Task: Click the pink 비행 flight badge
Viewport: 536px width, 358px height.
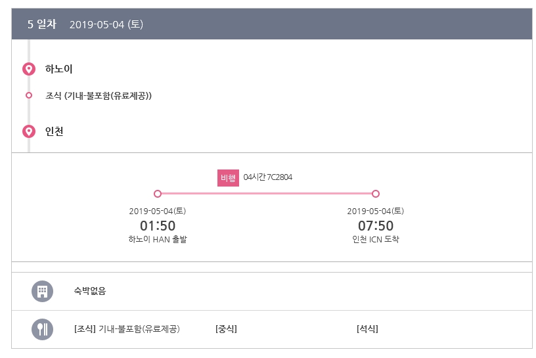Action: [x=228, y=178]
